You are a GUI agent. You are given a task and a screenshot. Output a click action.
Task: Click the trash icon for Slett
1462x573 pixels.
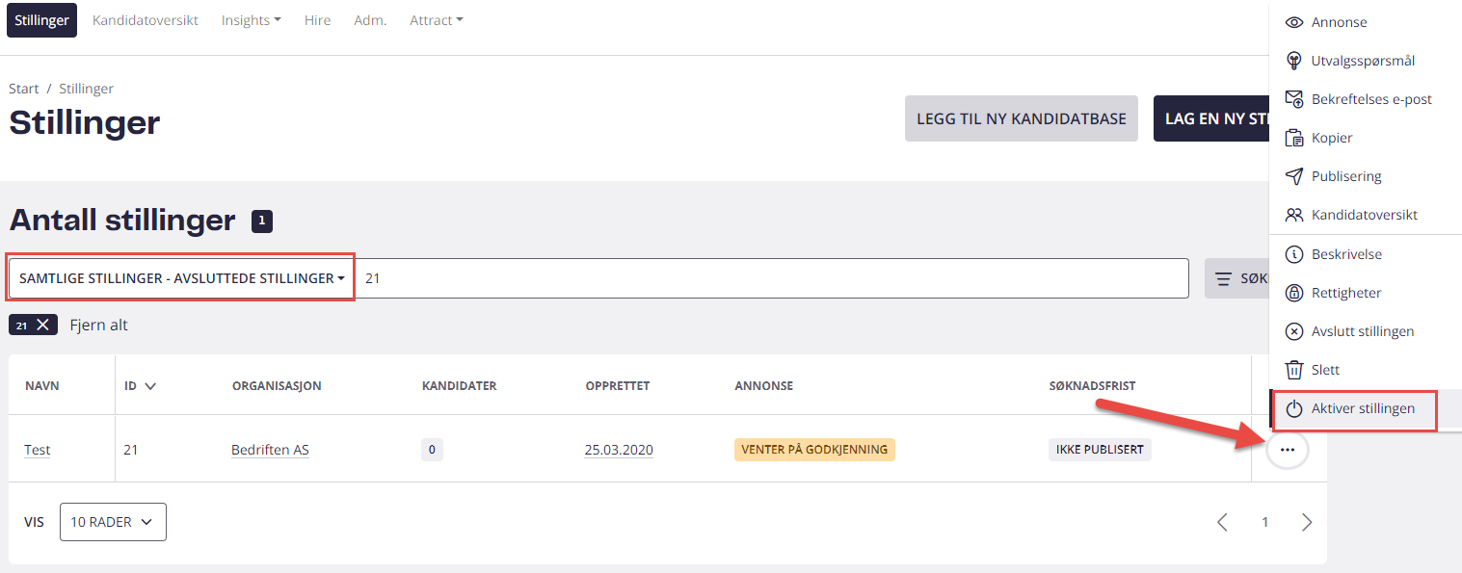[x=1294, y=370]
